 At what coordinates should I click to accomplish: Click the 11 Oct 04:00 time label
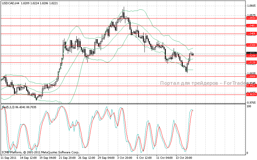coord(165,158)
